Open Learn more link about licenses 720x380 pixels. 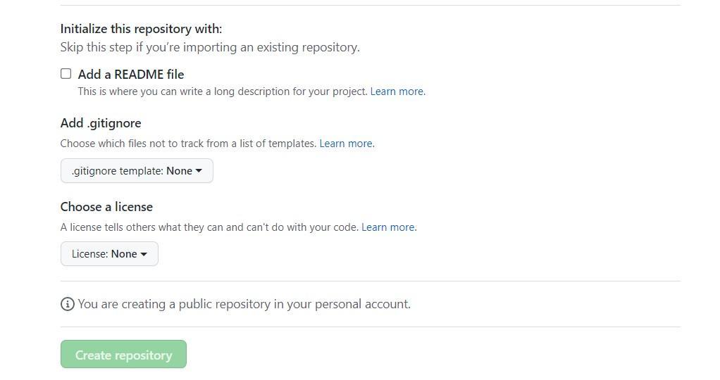pyautogui.click(x=389, y=227)
